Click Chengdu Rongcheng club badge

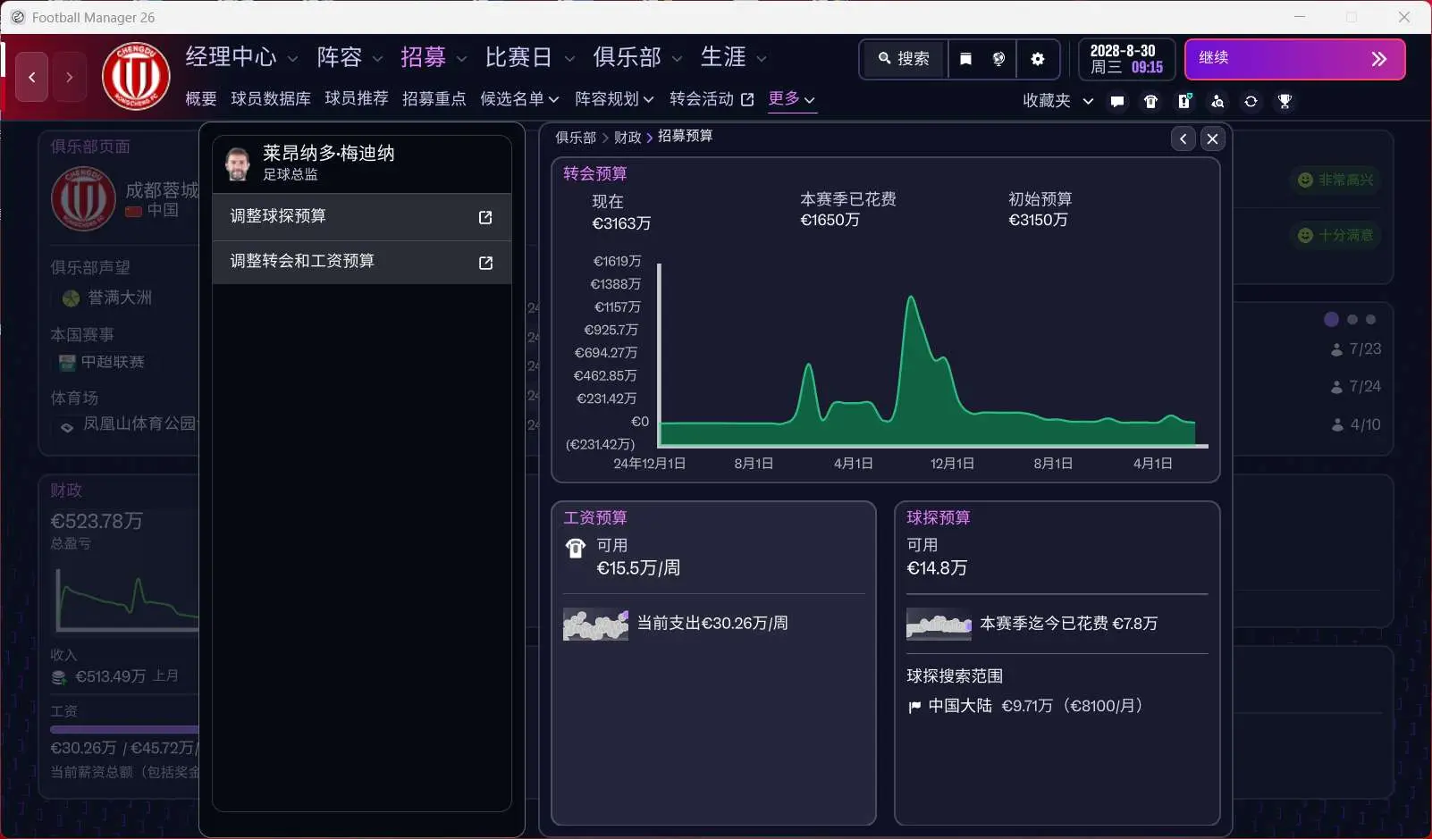click(x=136, y=77)
